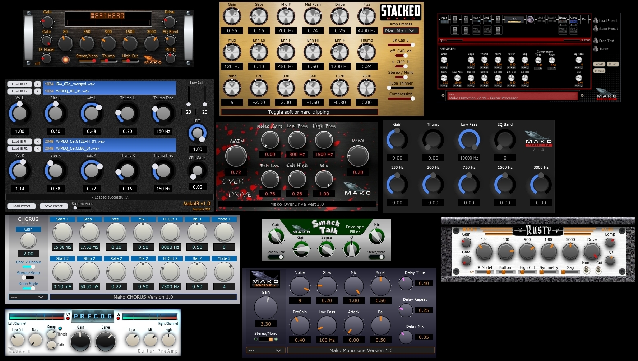Image resolution: width=638 pixels, height=361 pixels.
Task: Click the speaker cabinet icon in signal chain
Action: (530, 19)
